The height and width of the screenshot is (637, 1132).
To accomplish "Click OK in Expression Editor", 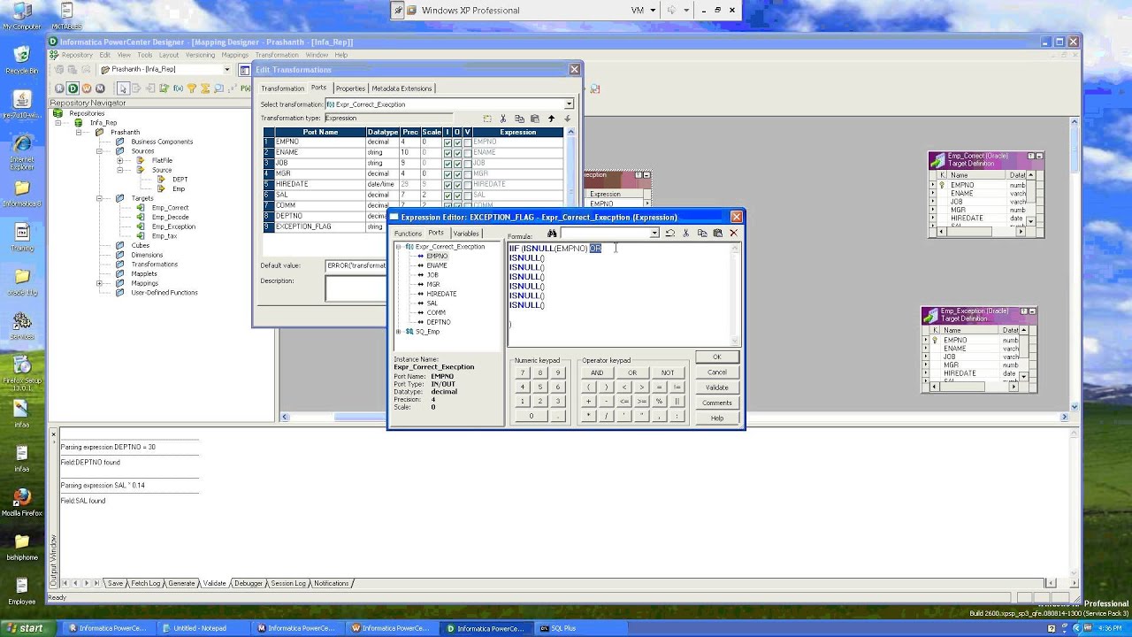I will tap(716, 357).
